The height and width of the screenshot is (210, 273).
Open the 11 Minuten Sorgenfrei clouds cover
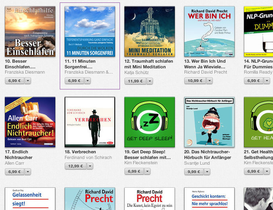pyautogui.click(x=90, y=32)
